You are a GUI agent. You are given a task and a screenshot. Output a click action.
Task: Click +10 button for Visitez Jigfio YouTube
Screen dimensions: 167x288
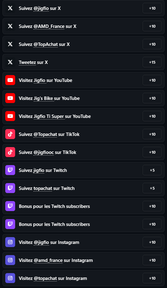click(152, 80)
